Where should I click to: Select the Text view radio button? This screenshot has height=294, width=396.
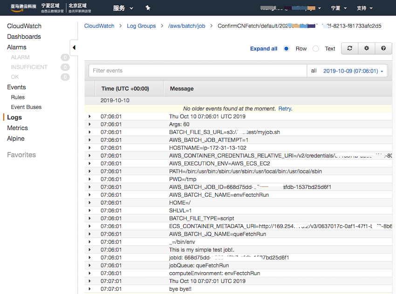coord(316,48)
